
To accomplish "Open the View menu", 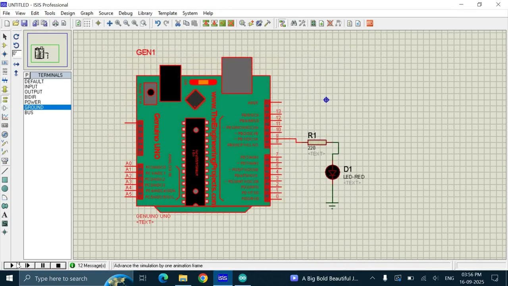I will click(x=20, y=13).
